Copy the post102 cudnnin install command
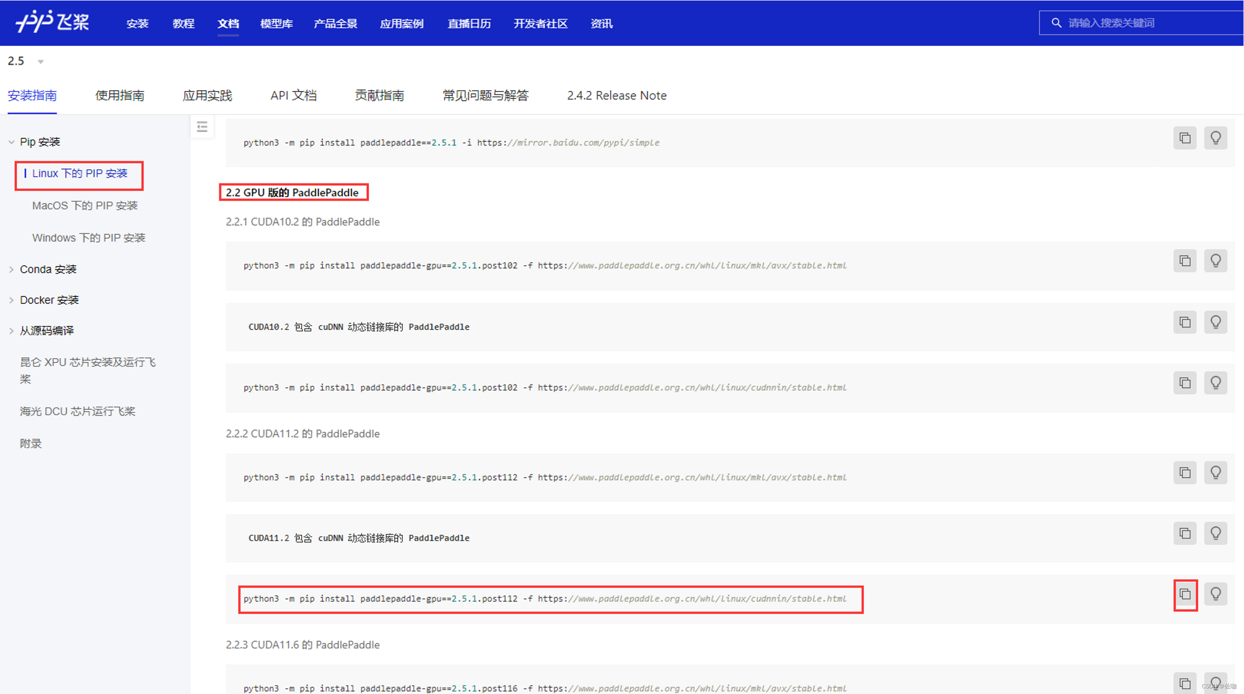The width and height of the screenshot is (1244, 694). coord(1185,383)
